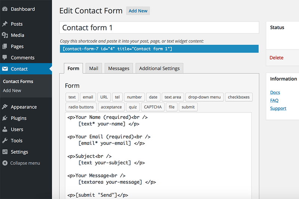Viewport: 299px width, 199px height.
Task: Click Add New beside Edit Contact Form
Action: (138, 11)
